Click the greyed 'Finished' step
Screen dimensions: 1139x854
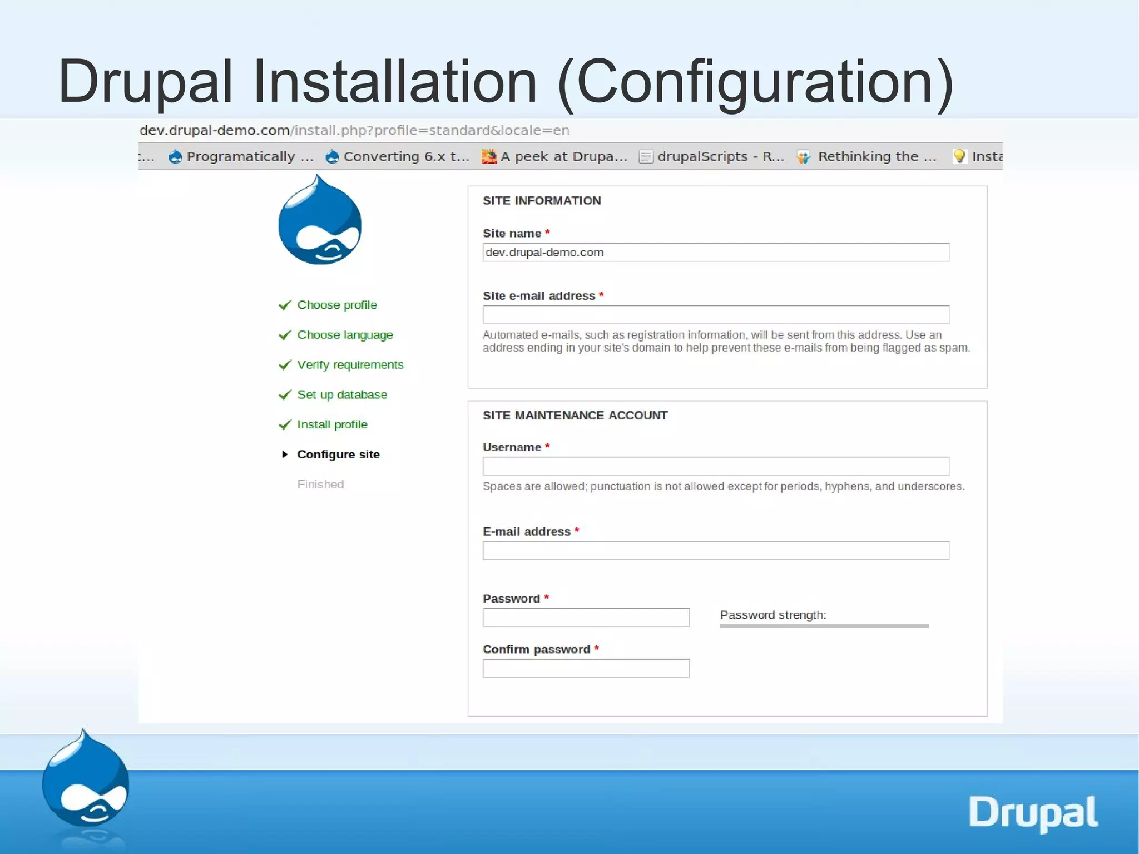click(x=320, y=485)
